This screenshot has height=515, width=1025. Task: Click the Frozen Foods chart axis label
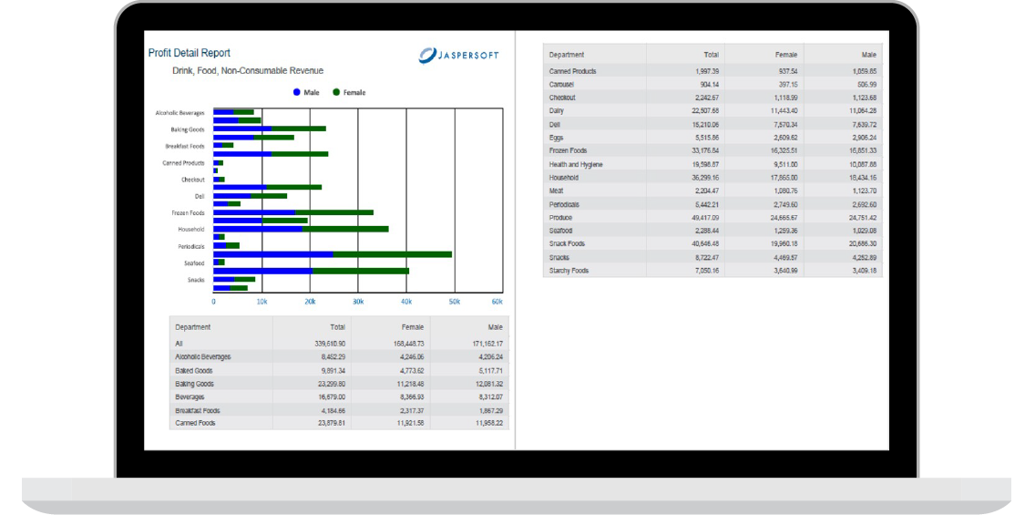[x=189, y=213]
